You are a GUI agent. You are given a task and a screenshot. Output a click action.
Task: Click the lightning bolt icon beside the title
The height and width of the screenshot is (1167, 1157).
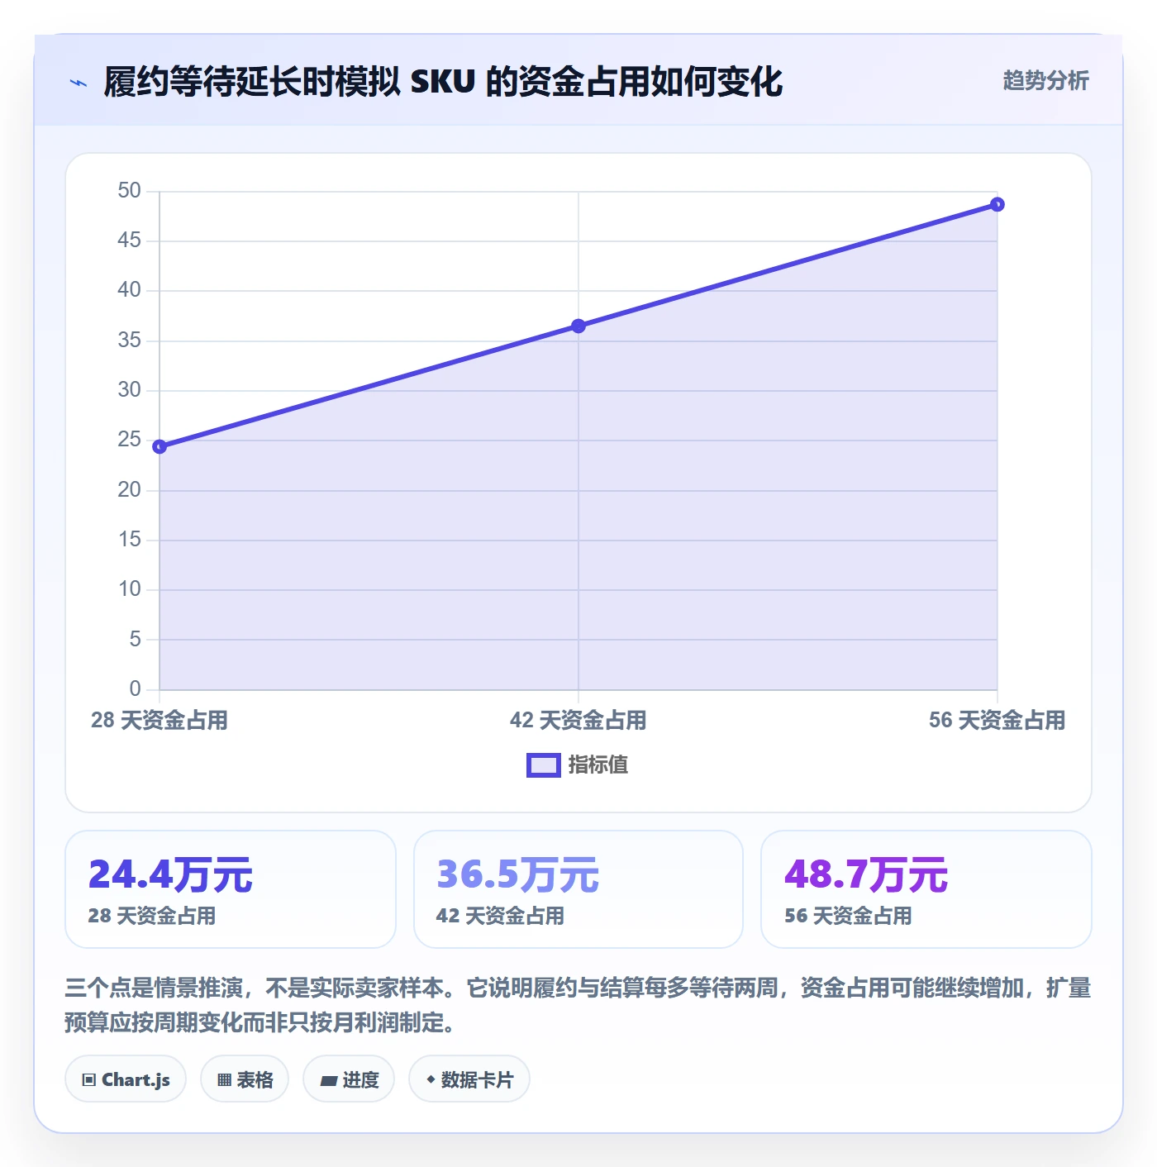tap(79, 83)
